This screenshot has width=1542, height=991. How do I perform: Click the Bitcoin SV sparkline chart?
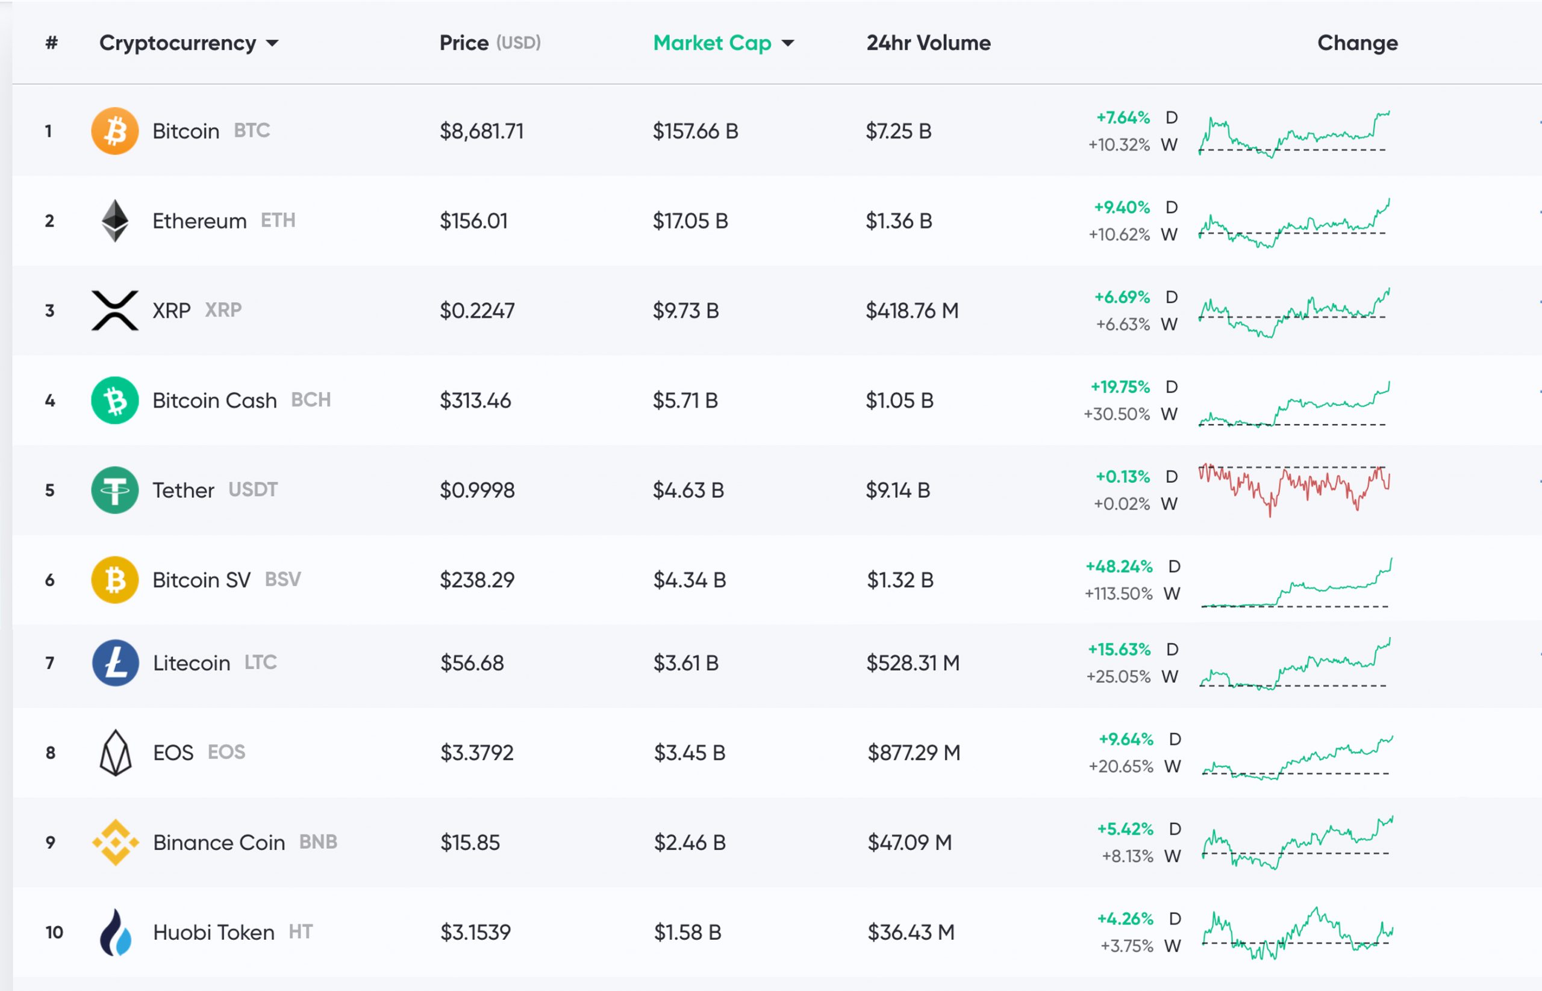tap(1296, 582)
